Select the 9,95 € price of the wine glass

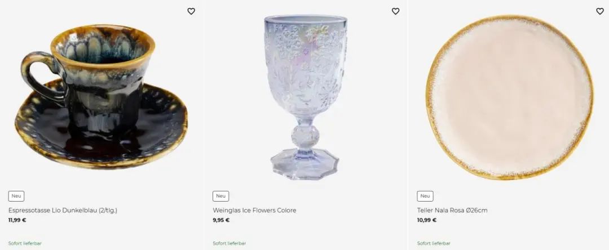click(221, 220)
